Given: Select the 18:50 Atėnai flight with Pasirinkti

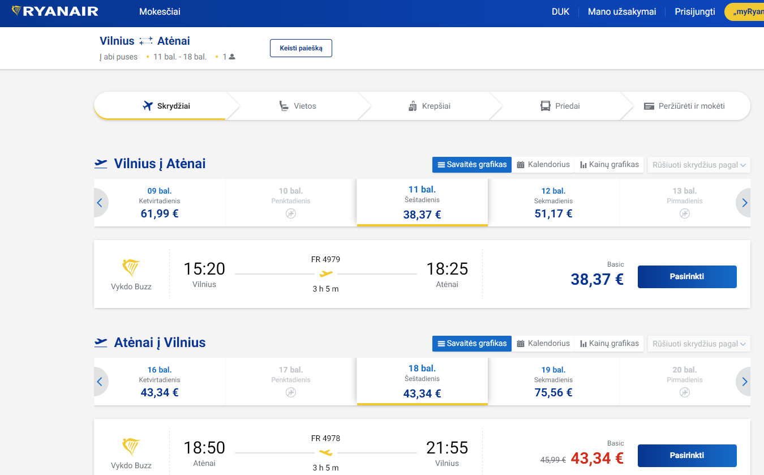Looking at the screenshot, I should coord(686,456).
